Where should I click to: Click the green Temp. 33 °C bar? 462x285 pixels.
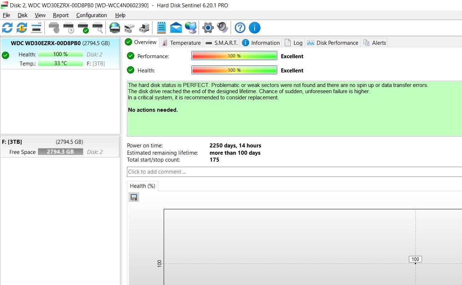click(x=60, y=63)
